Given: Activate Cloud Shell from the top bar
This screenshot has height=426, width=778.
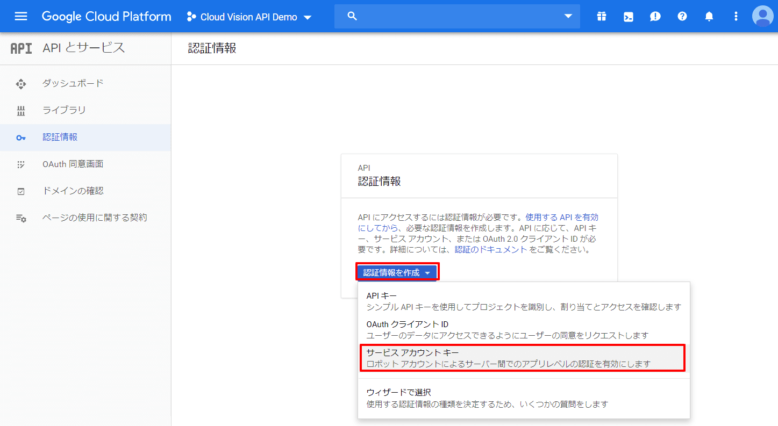Looking at the screenshot, I should coord(628,16).
